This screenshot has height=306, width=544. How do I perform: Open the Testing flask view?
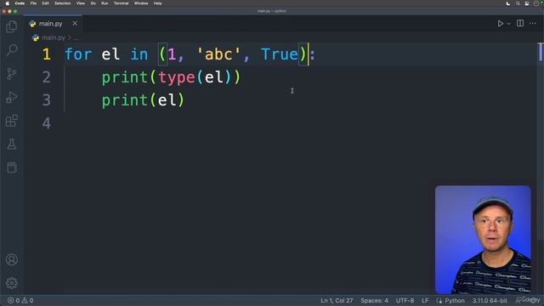[12, 144]
